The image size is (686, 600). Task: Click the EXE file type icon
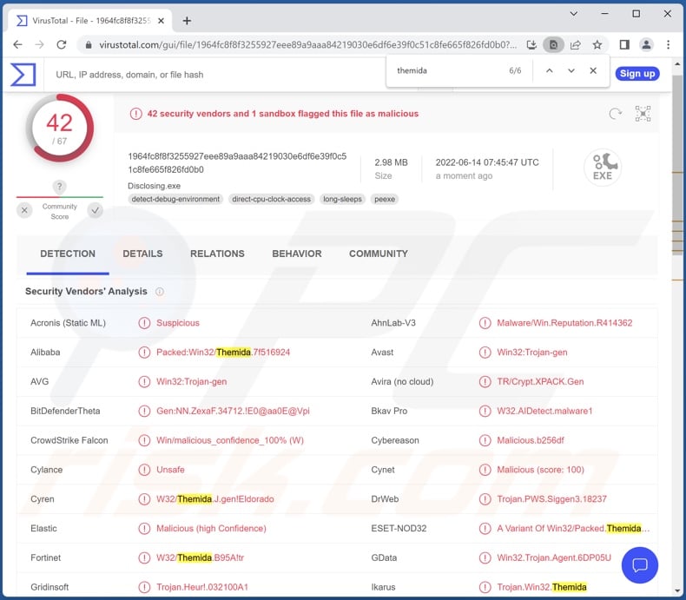(603, 167)
